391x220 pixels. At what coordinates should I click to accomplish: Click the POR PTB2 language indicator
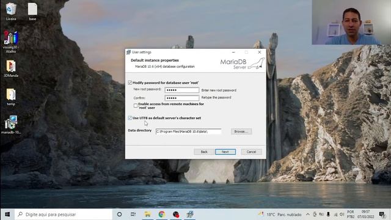pos(350,215)
